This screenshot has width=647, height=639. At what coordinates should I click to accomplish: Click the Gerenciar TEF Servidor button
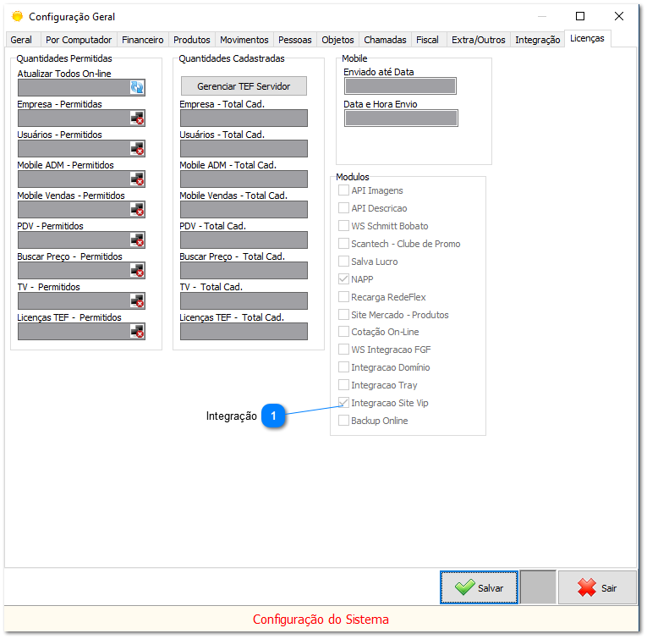(x=244, y=86)
